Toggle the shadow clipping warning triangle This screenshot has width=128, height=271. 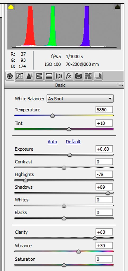pos(11,7)
